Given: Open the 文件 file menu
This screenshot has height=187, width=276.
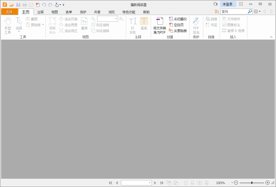Looking at the screenshot, I should click(9, 12).
